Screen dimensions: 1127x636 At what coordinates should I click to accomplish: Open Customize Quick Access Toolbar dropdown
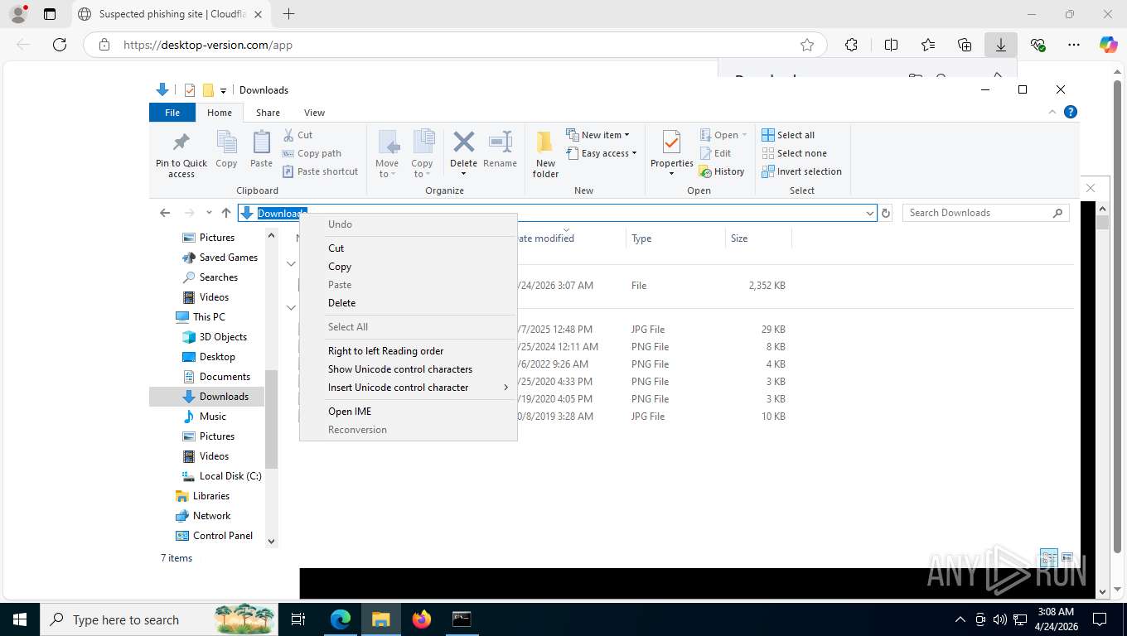point(223,90)
